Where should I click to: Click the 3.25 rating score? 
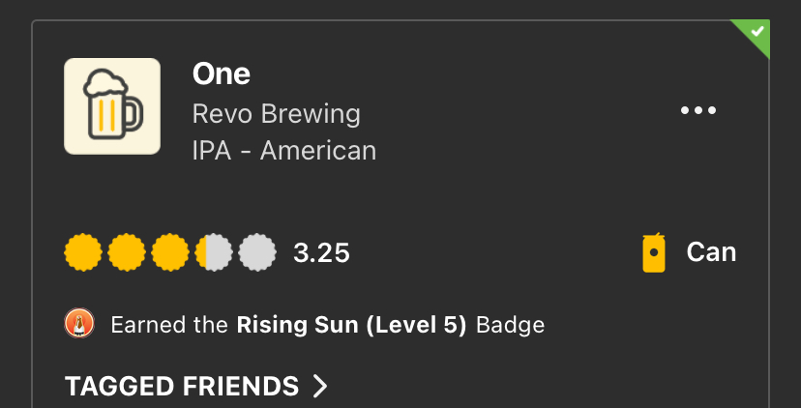pyautogui.click(x=321, y=254)
